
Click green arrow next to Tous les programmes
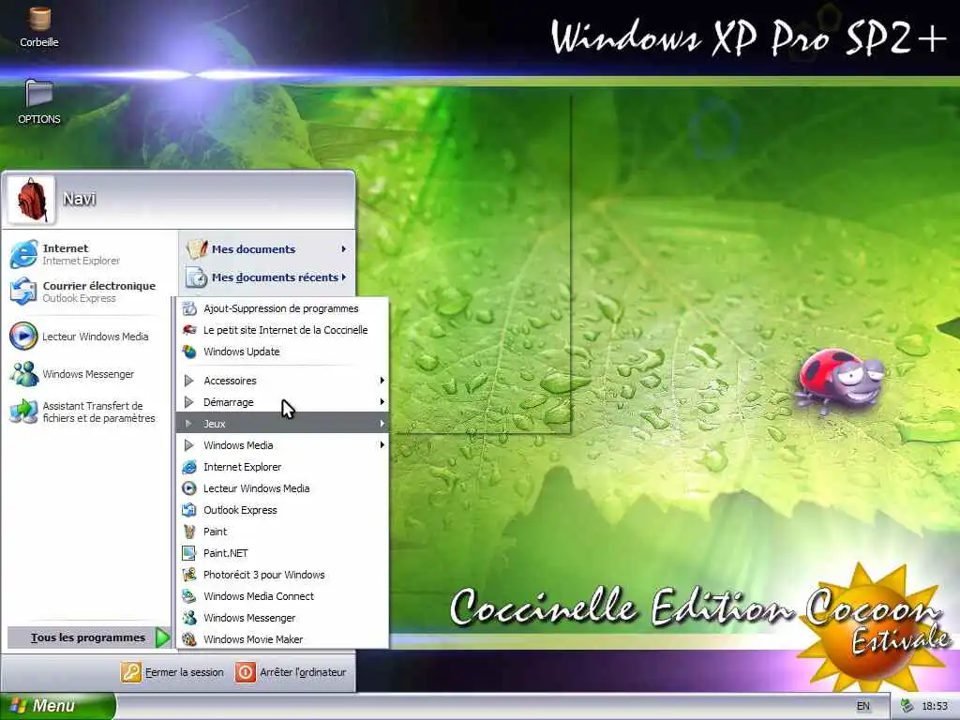coord(162,637)
